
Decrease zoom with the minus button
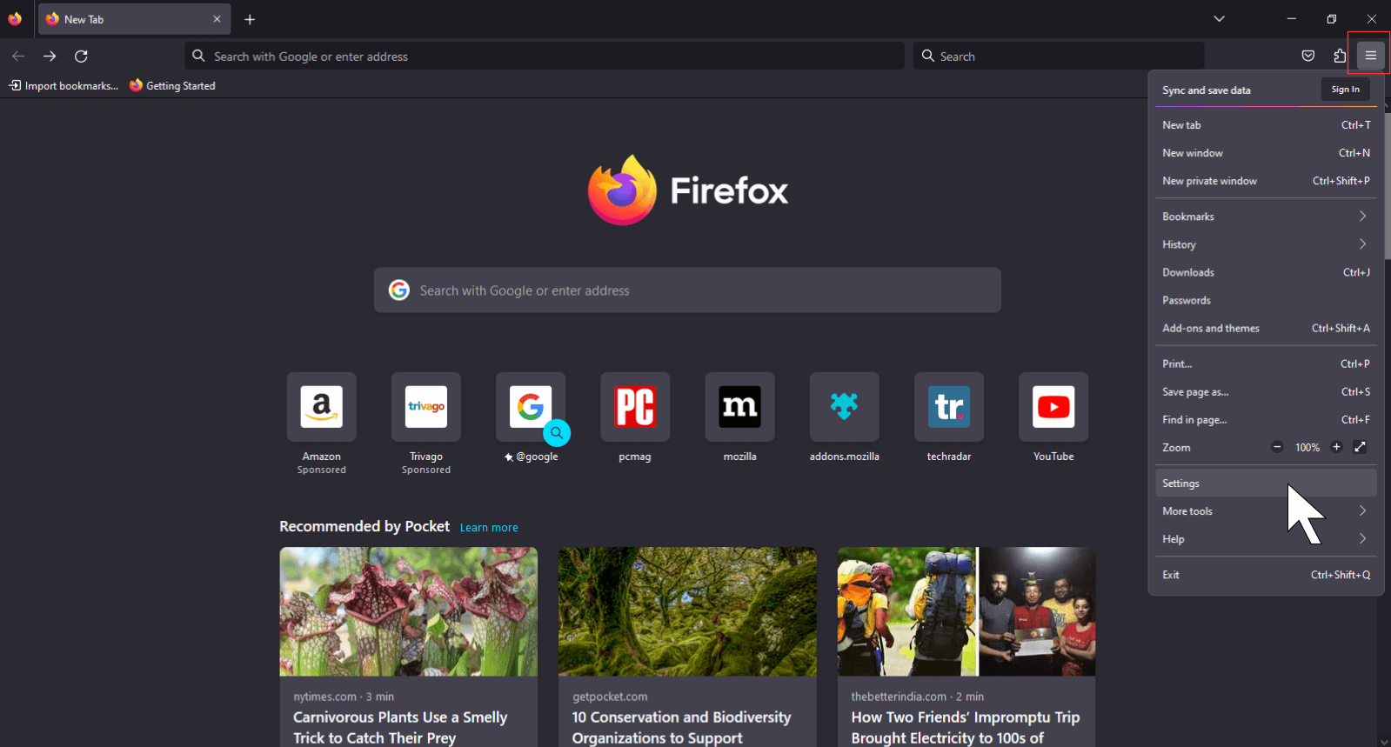pos(1277,447)
